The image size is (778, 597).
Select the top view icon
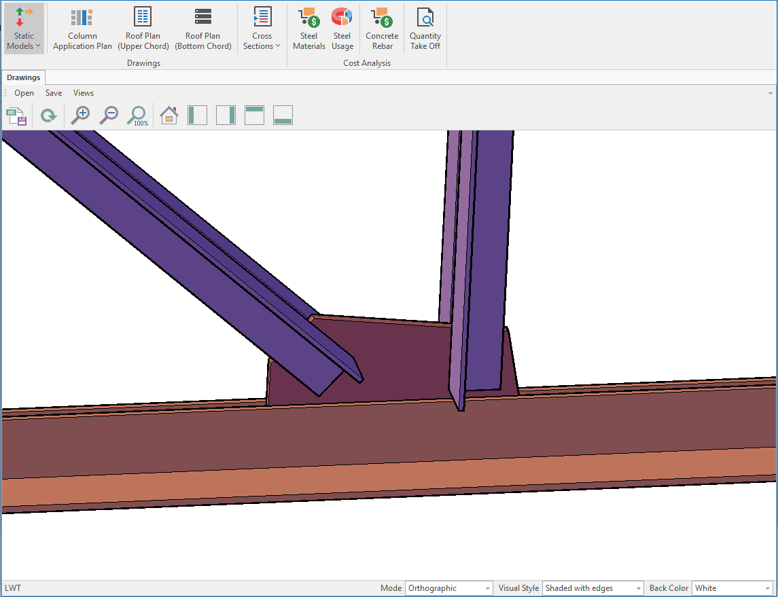coord(254,115)
